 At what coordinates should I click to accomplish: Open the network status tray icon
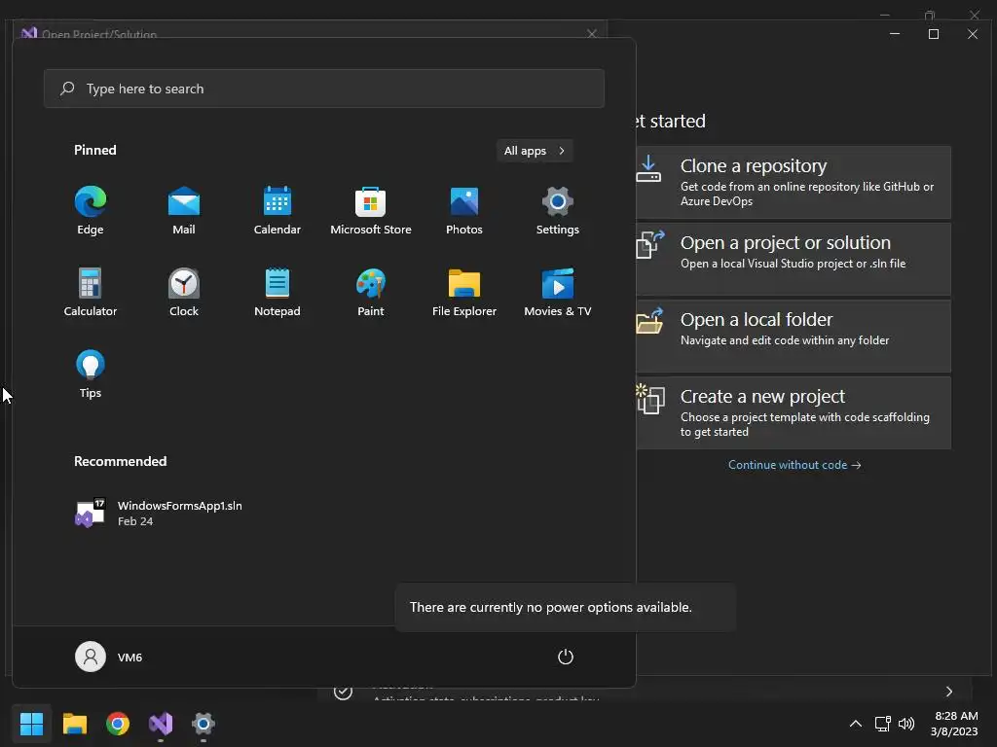[882, 724]
